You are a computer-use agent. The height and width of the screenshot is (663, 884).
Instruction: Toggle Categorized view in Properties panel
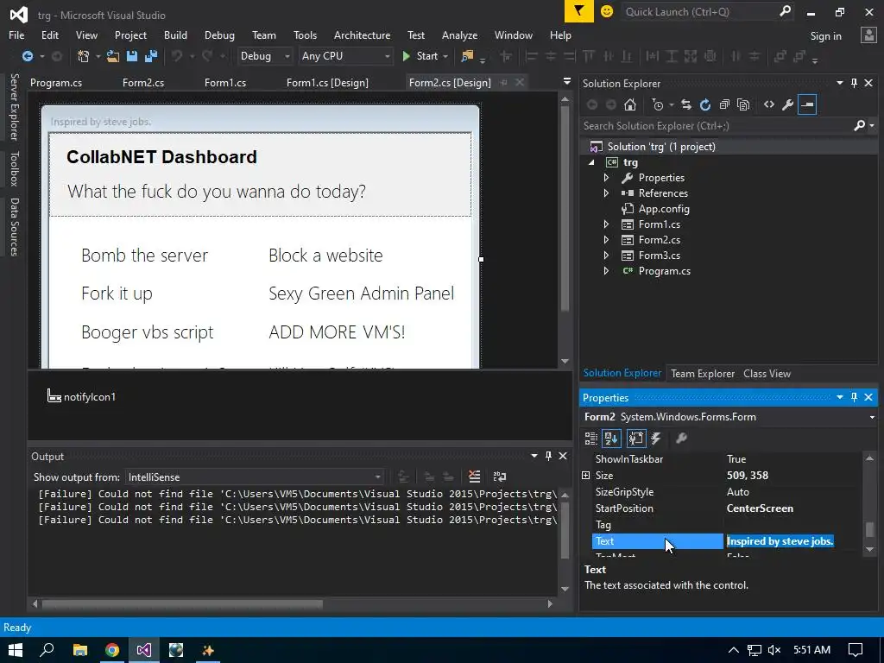click(590, 438)
